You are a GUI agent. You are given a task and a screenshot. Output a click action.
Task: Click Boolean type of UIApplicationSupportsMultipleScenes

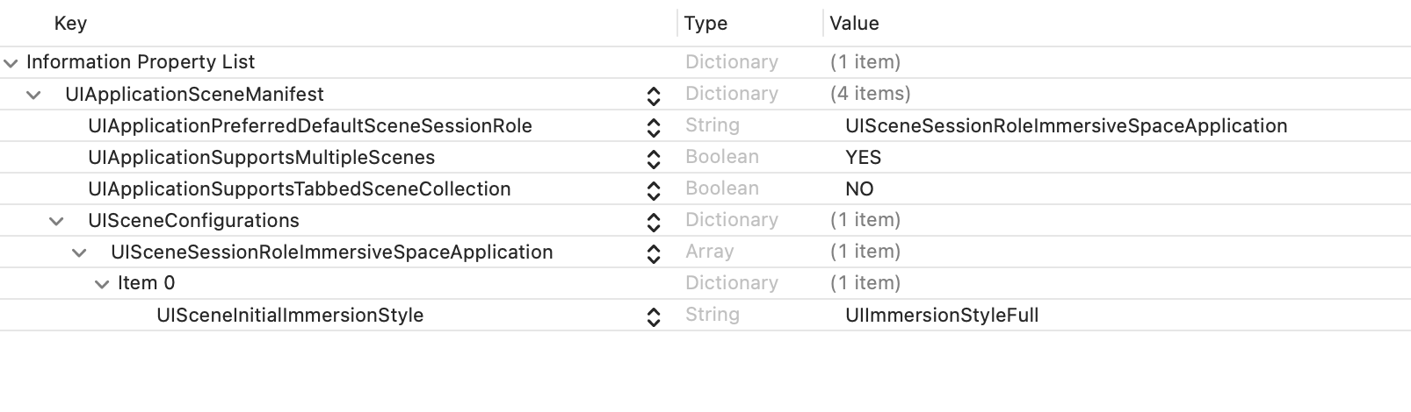click(x=721, y=158)
